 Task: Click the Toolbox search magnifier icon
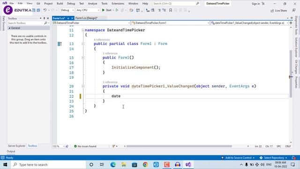click(45, 23)
